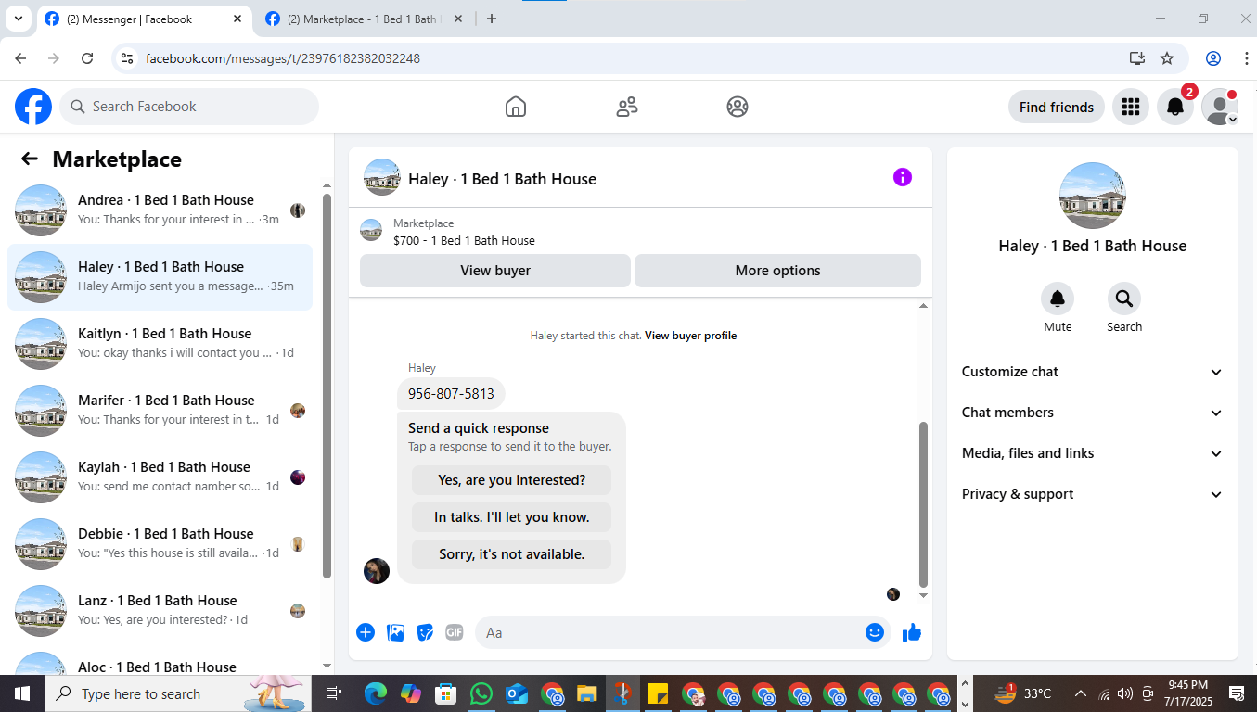Click the Search Facebook field
The width and height of the screenshot is (1257, 712).
189,107
